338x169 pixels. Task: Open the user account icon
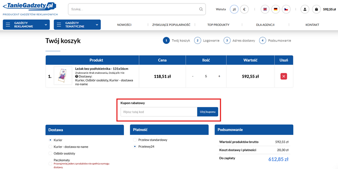click(x=305, y=9)
